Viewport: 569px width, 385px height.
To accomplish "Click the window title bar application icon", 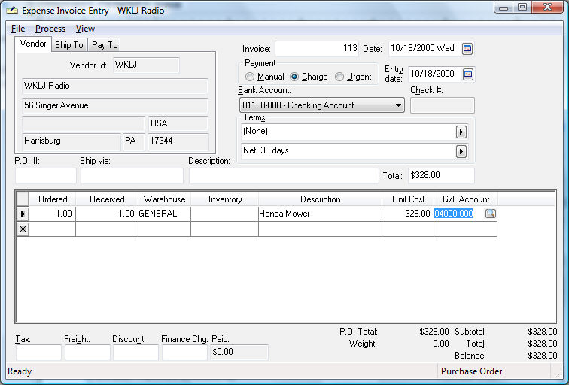I will point(11,10).
